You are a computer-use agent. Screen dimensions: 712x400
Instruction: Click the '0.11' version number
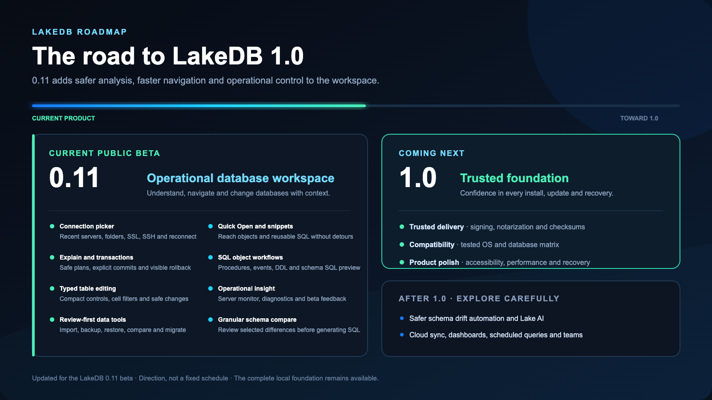click(x=74, y=178)
